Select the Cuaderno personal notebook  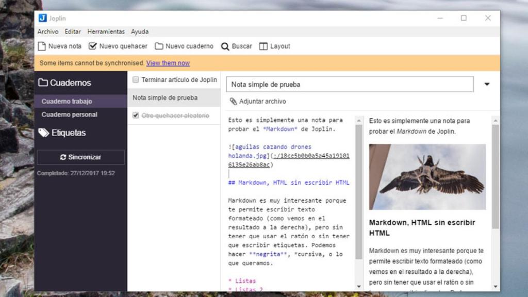point(71,114)
